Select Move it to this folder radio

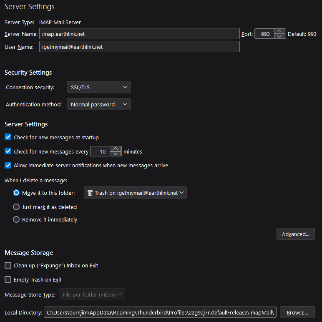click(16, 193)
